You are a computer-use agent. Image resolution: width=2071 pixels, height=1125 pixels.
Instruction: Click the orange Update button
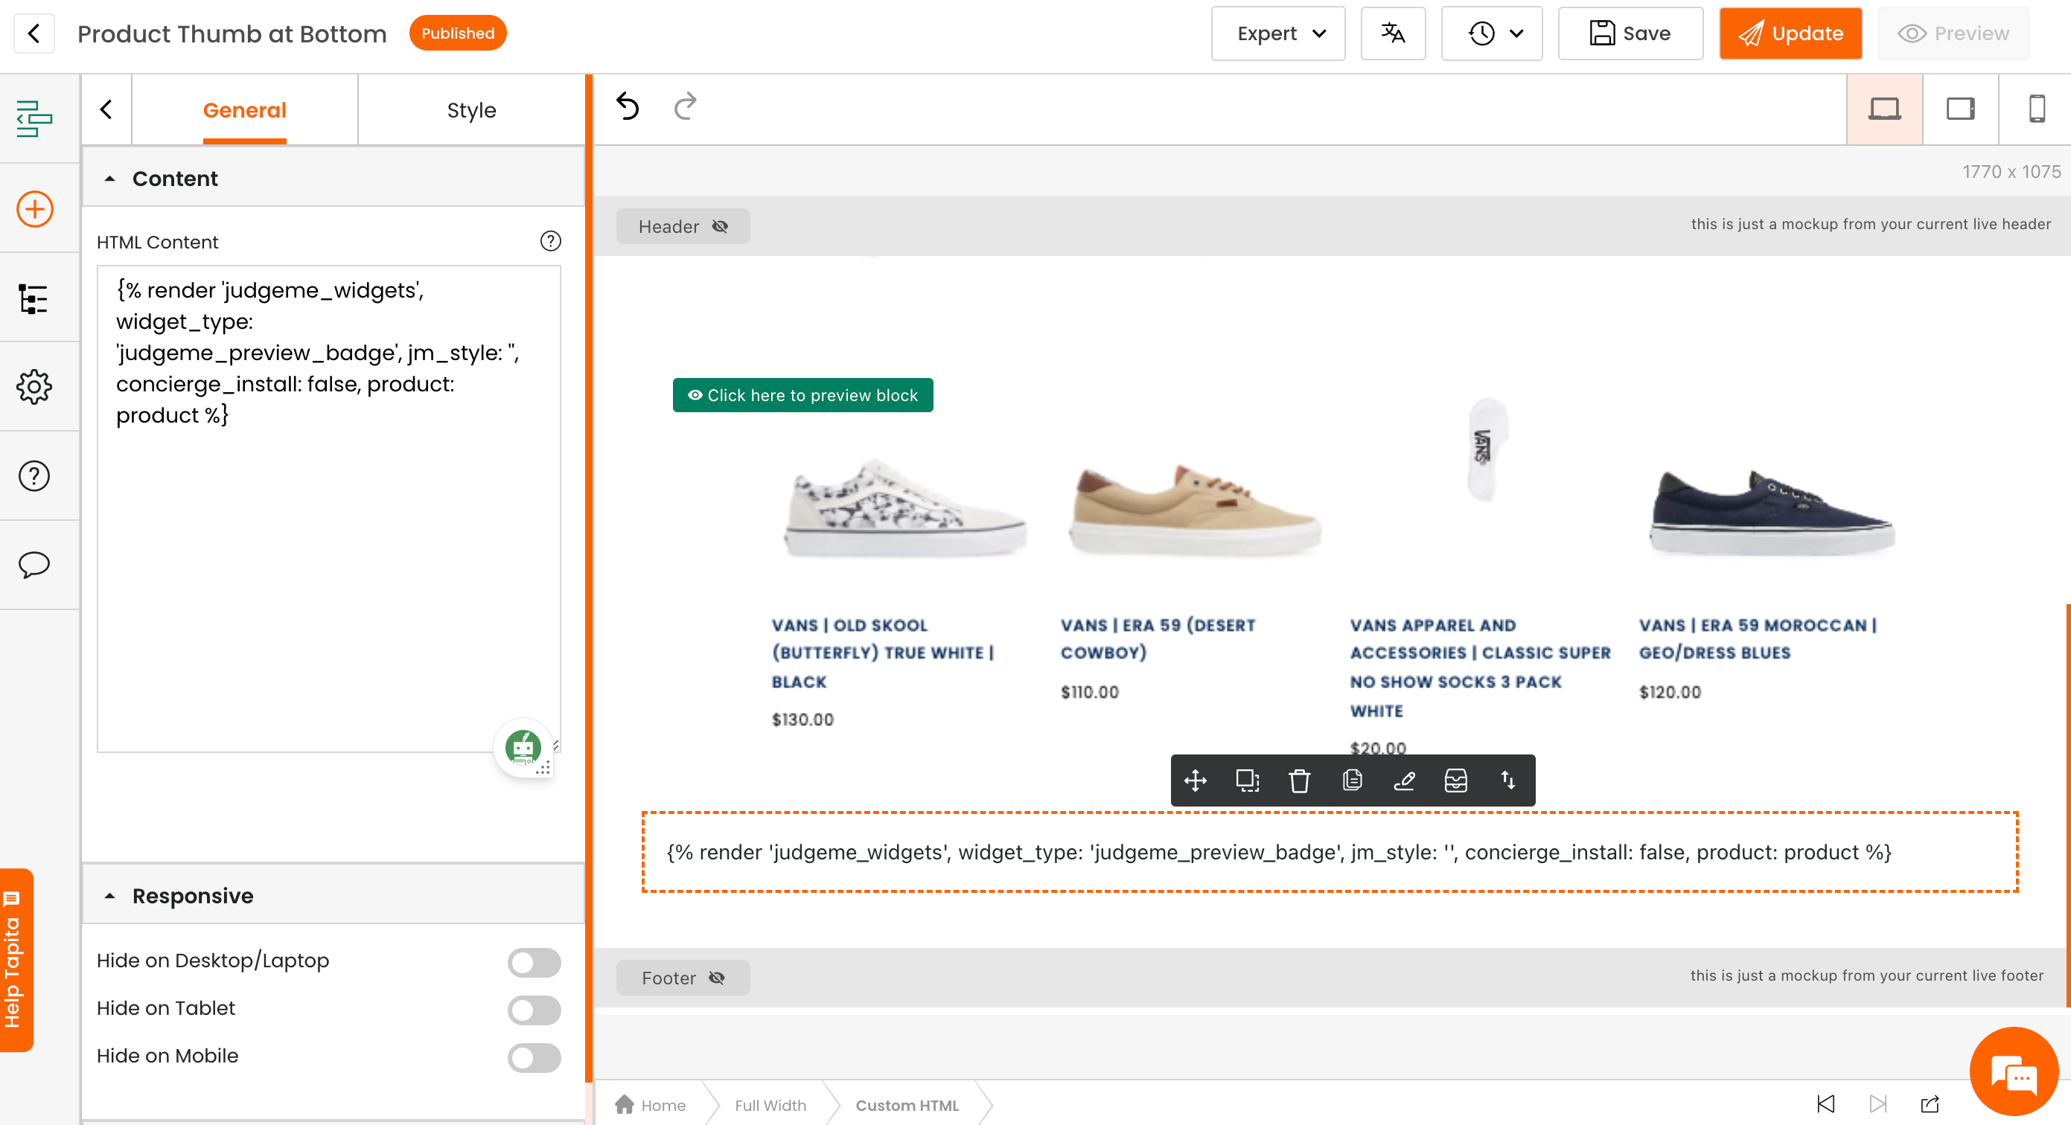pyautogui.click(x=1790, y=33)
